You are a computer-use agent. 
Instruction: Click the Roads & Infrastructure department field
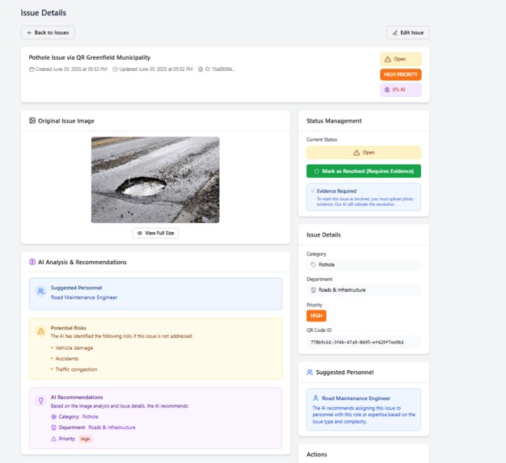point(364,290)
